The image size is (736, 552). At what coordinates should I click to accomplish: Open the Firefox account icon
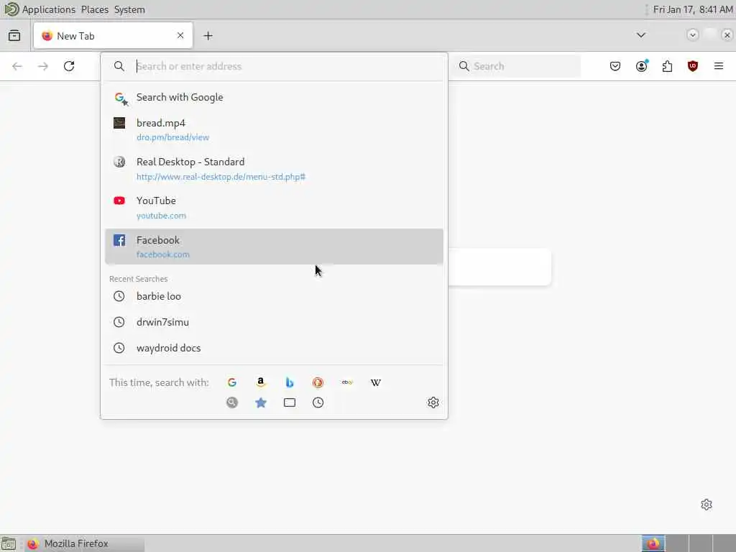point(641,66)
